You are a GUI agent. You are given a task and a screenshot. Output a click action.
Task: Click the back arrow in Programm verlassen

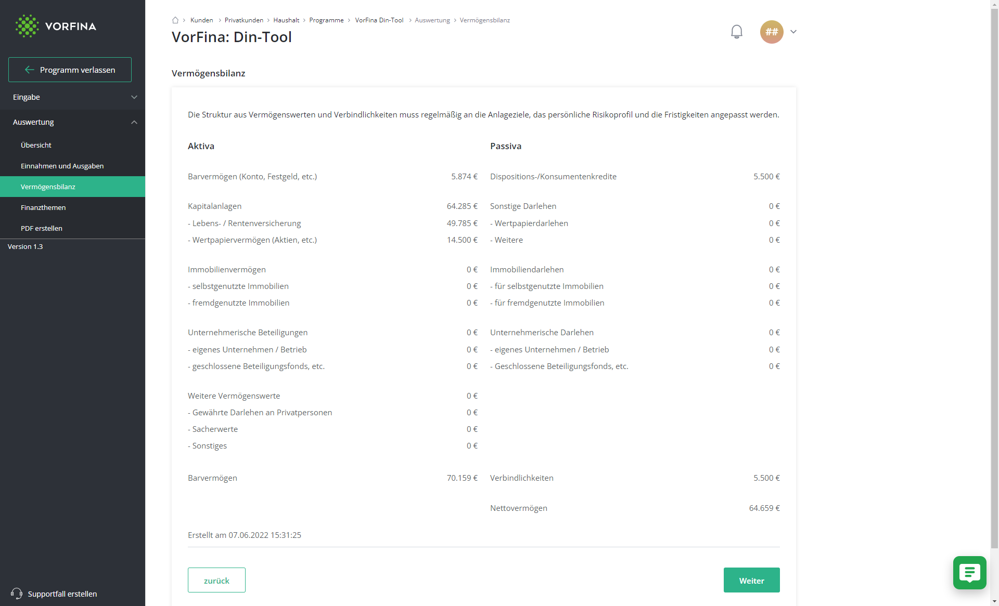click(x=30, y=70)
